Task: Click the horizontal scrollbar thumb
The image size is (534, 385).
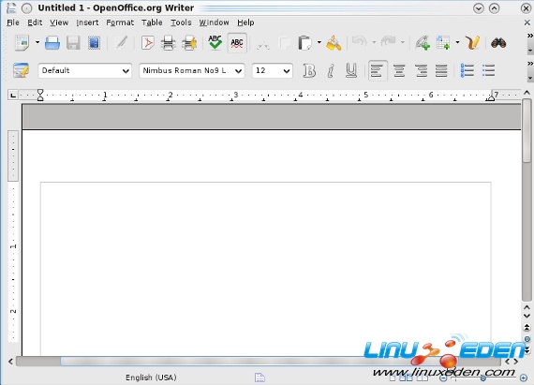Action: [x=259, y=362]
